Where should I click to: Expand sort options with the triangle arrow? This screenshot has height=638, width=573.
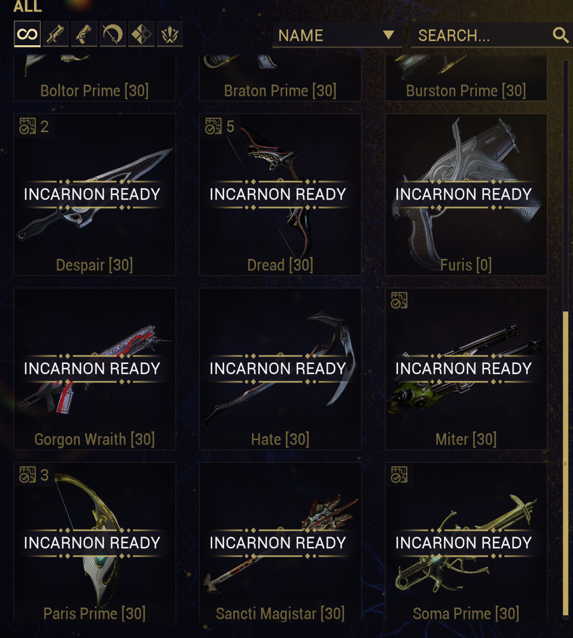389,35
